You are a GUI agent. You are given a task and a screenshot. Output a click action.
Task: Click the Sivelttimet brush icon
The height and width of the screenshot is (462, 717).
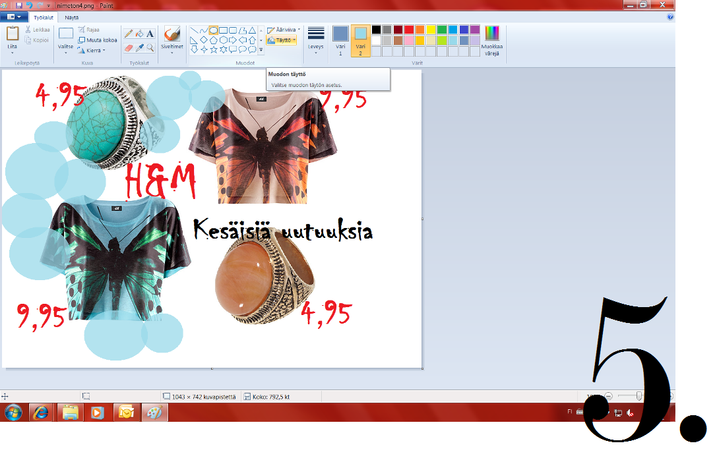point(172,34)
